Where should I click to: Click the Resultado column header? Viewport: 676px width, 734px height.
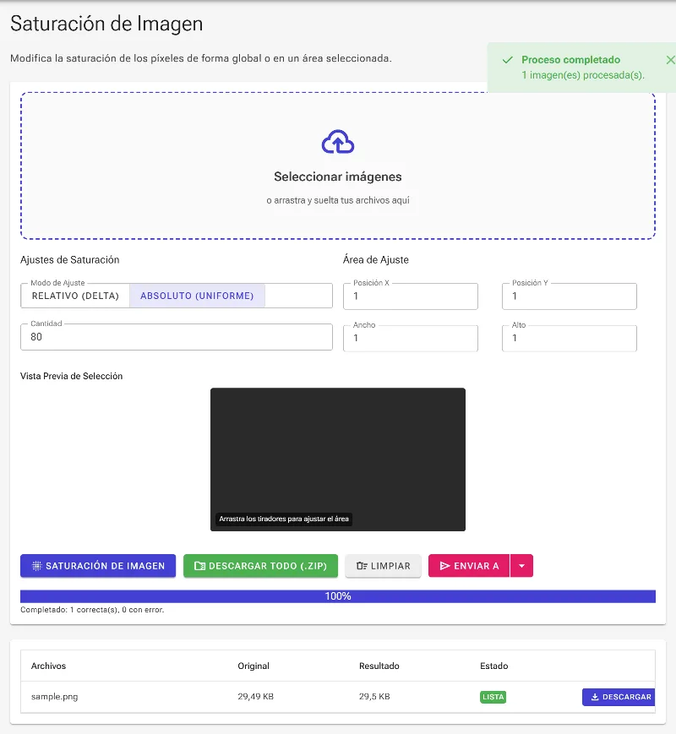[379, 666]
